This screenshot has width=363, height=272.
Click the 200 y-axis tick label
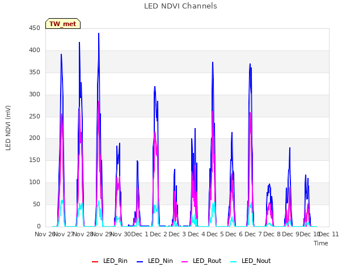[35, 138]
